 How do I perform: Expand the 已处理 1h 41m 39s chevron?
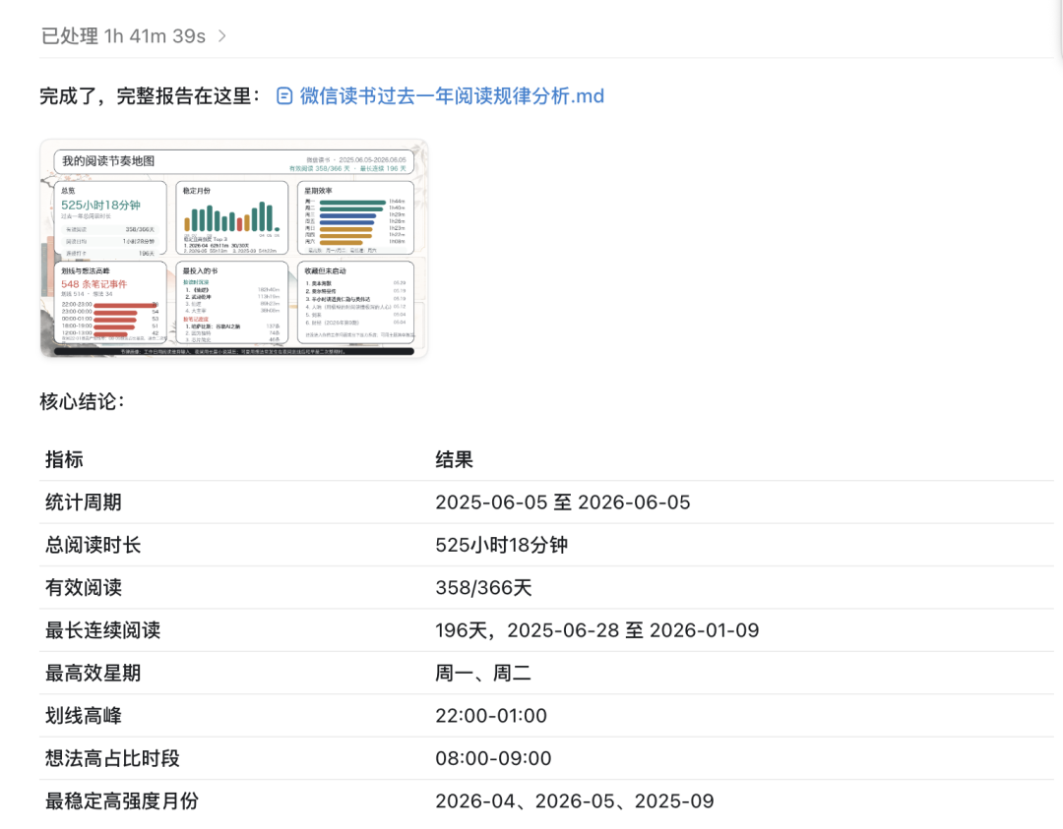click(221, 36)
